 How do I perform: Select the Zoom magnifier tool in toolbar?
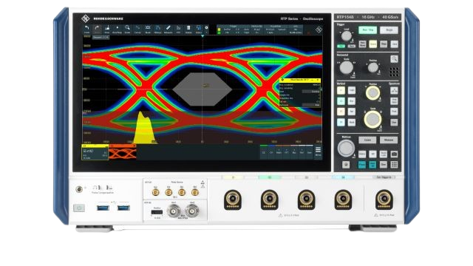tap(127, 30)
